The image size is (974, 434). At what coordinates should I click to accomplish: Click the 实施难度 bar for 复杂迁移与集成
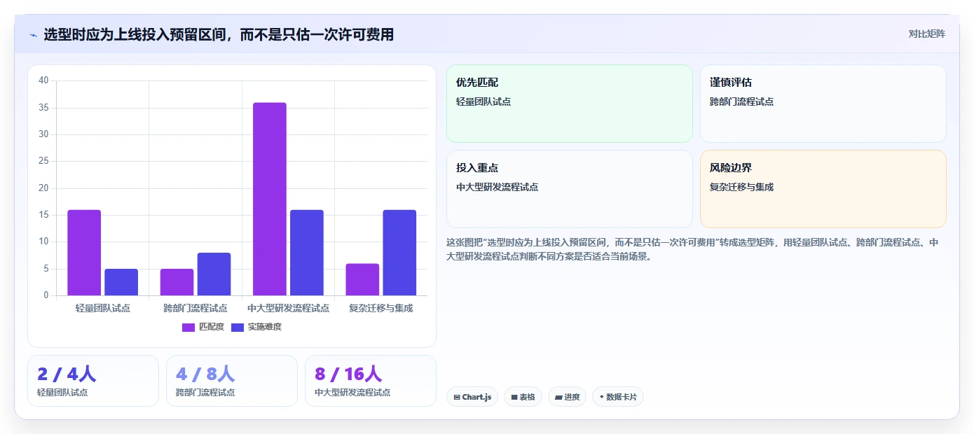coord(399,253)
